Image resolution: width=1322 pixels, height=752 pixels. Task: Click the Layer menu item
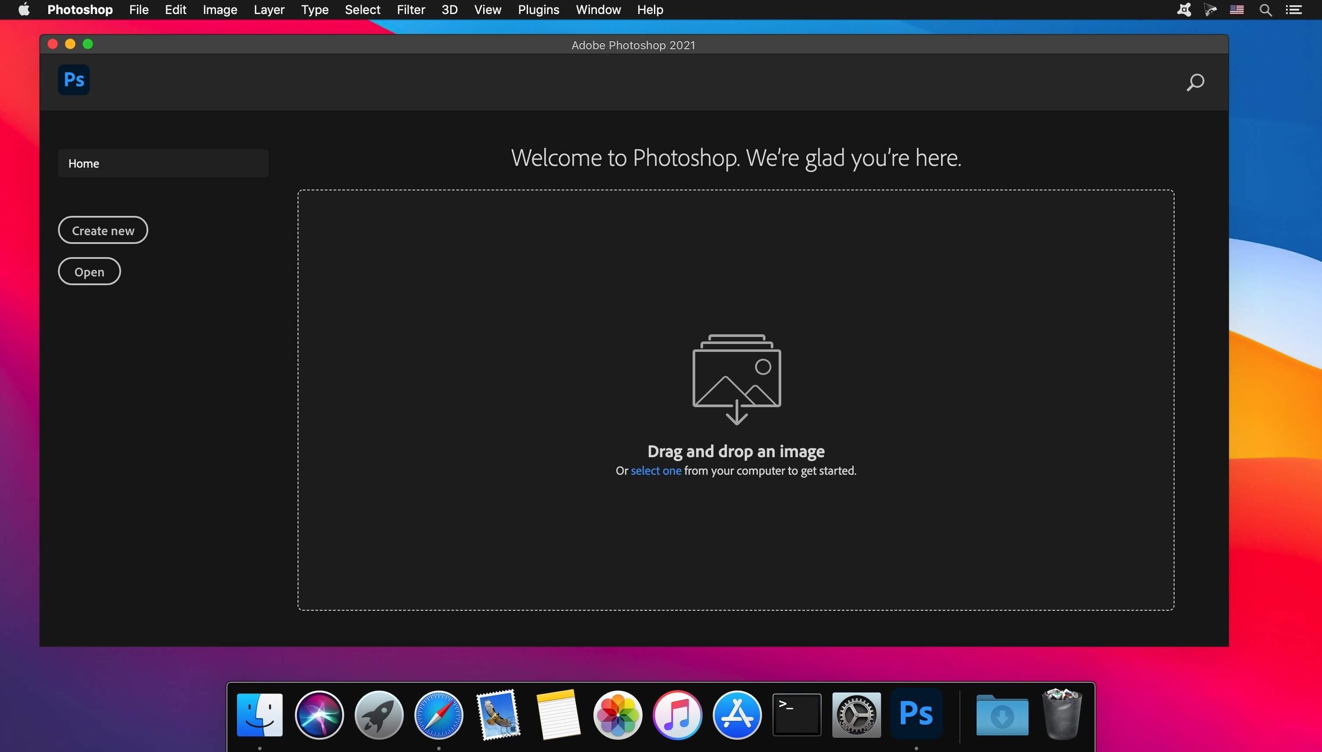click(x=269, y=9)
